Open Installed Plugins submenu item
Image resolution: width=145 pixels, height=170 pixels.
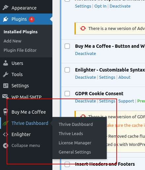[x=20, y=32]
